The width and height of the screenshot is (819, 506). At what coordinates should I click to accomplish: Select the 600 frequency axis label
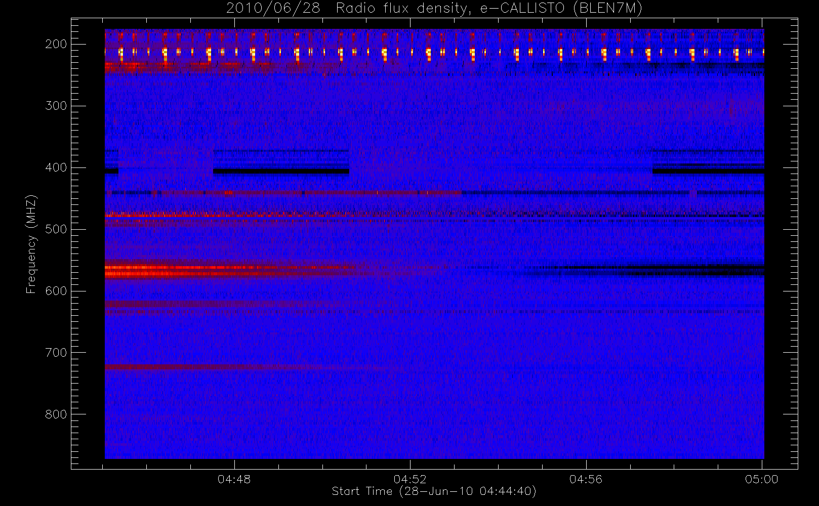pyautogui.click(x=56, y=291)
